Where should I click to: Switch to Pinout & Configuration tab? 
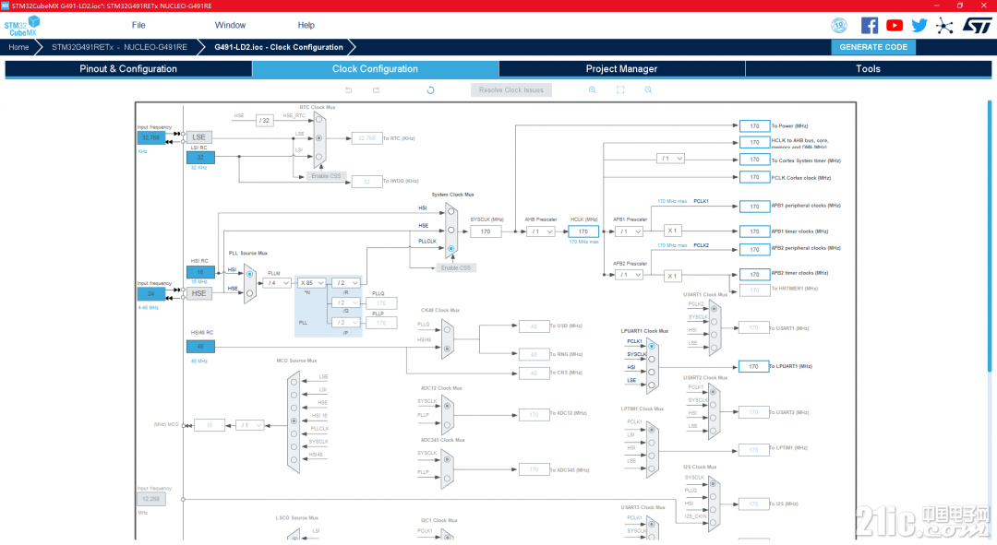click(x=128, y=68)
